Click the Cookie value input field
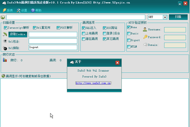 point(53,34)
